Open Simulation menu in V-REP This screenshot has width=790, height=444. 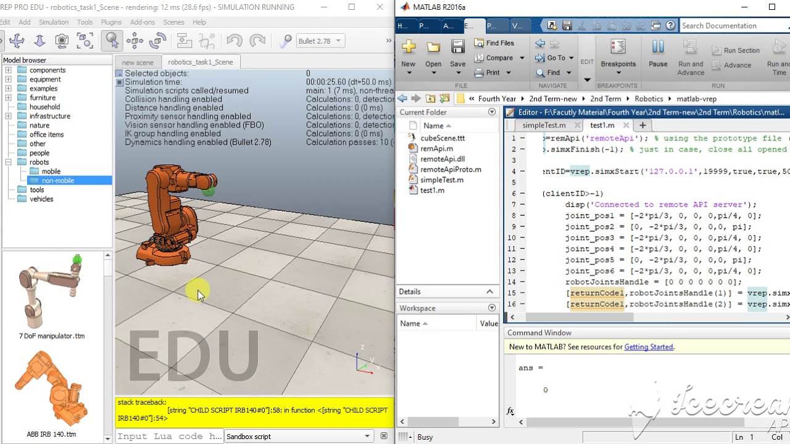pyautogui.click(x=54, y=22)
